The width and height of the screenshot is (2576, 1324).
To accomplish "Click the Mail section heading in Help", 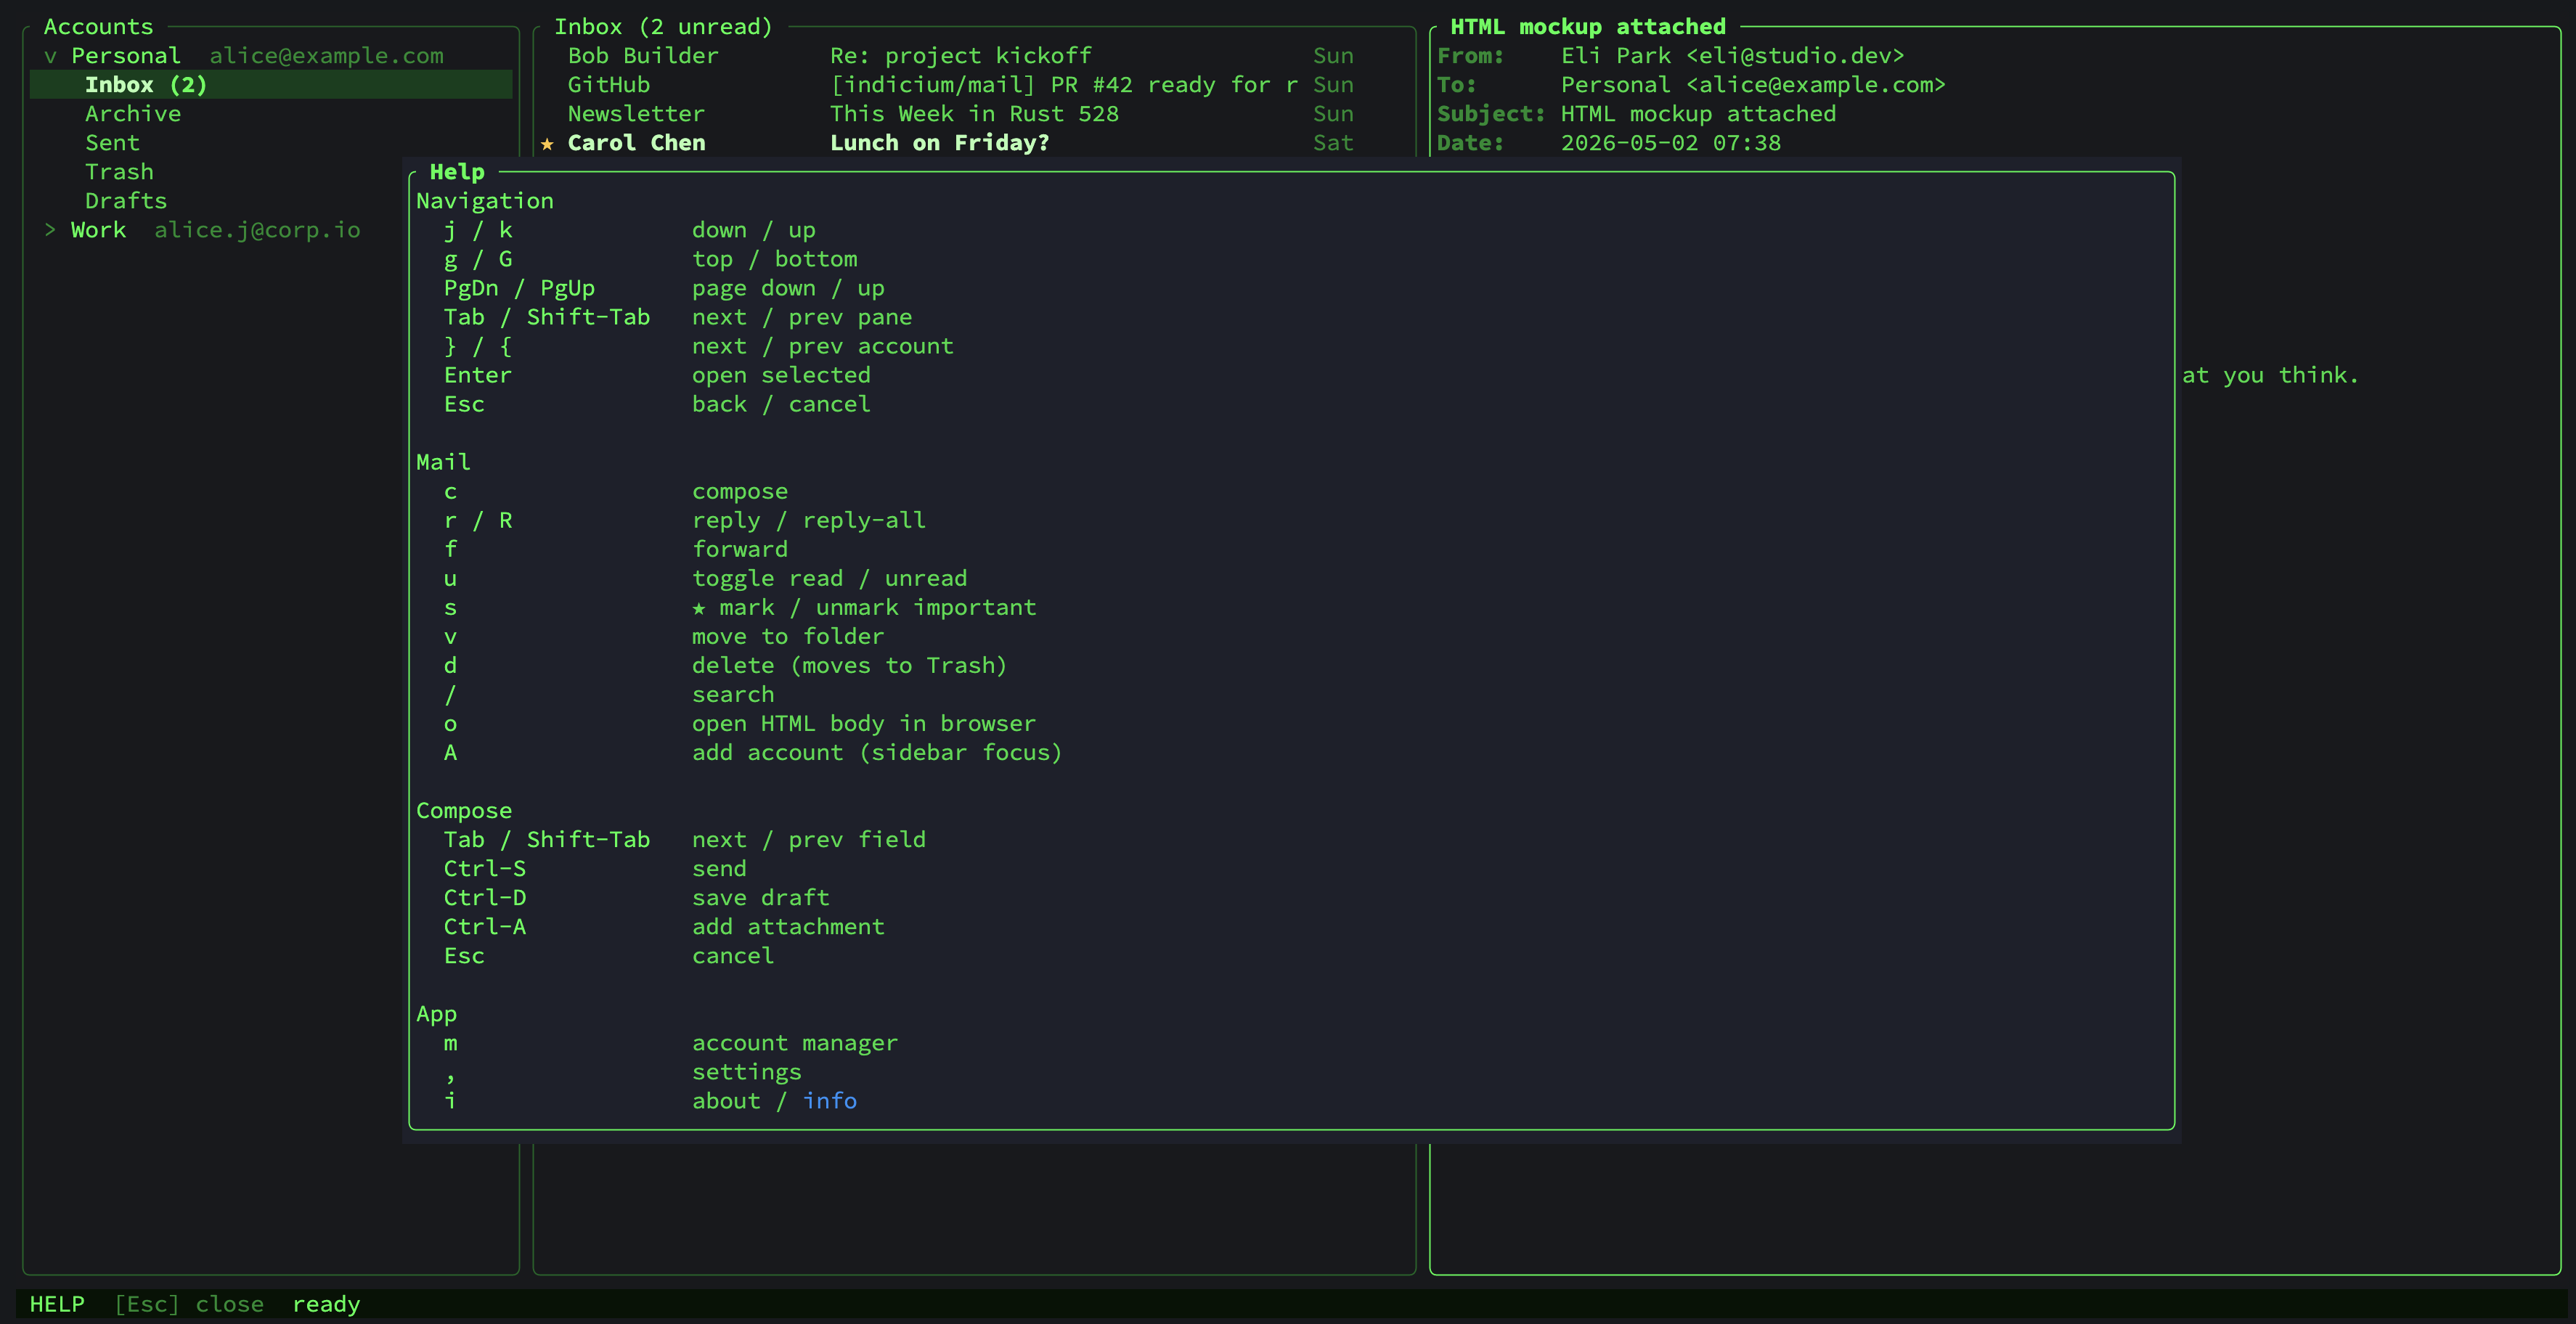I will [443, 462].
